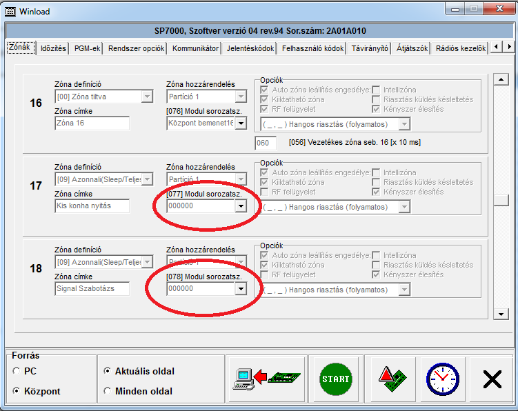Open zone 16 Hangos riasztás dropdown

coord(404,125)
